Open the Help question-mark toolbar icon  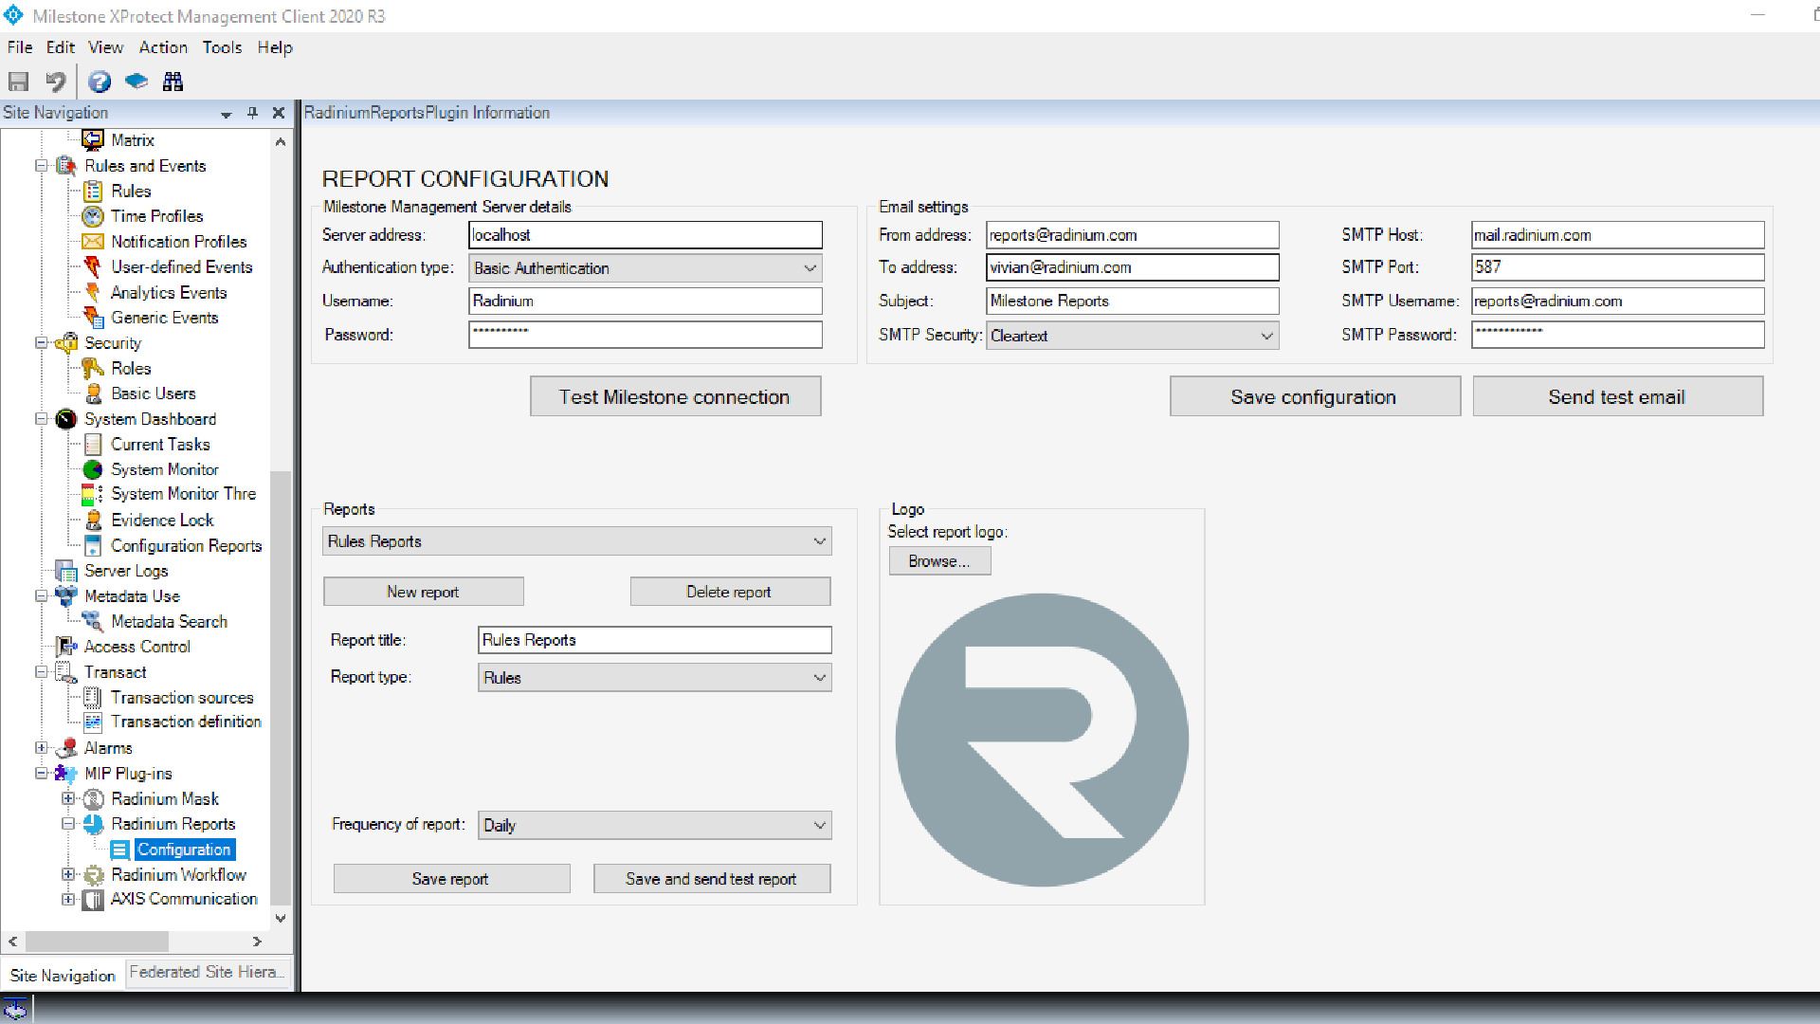point(100,82)
